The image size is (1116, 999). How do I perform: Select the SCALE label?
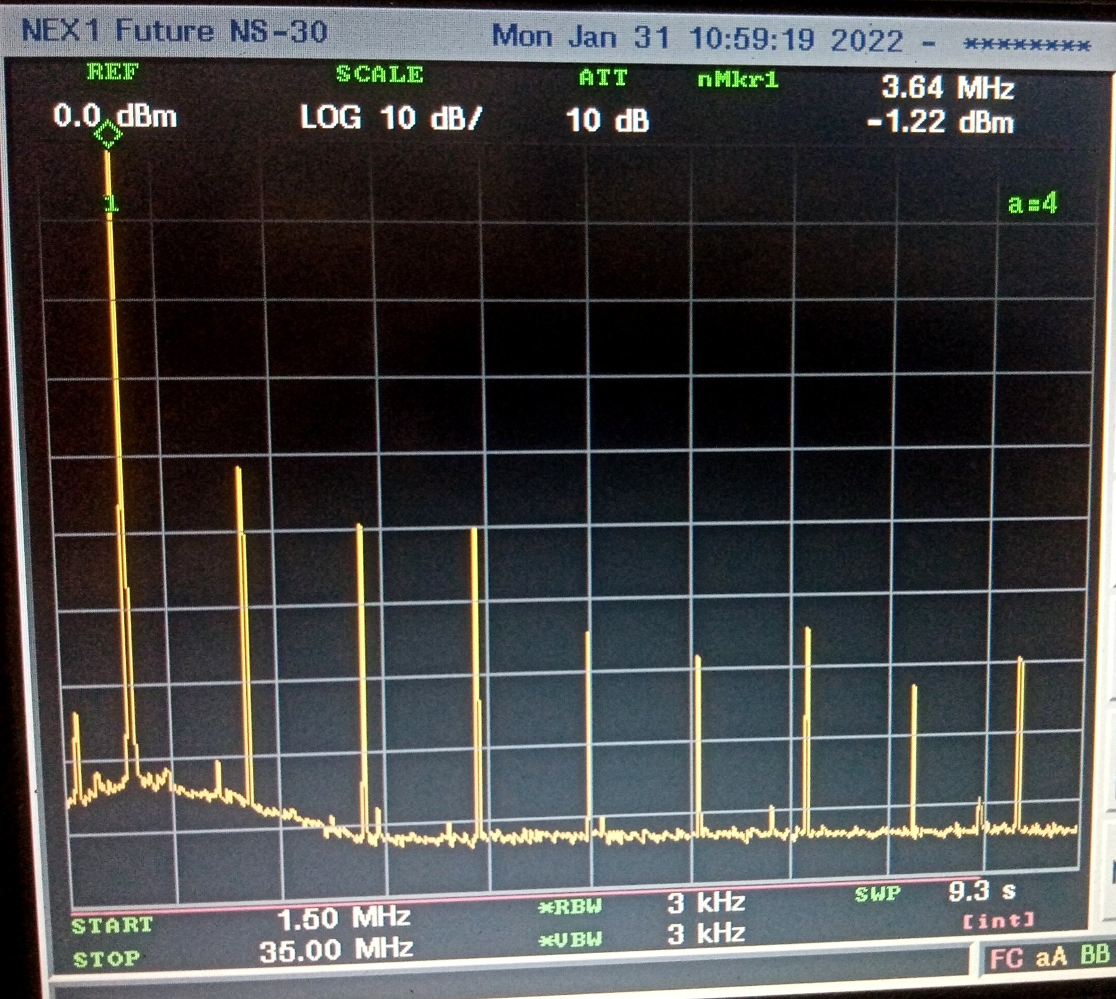click(379, 74)
